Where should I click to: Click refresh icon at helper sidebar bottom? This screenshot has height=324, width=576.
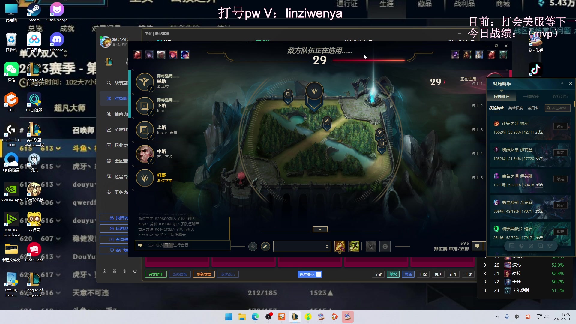[135, 271]
